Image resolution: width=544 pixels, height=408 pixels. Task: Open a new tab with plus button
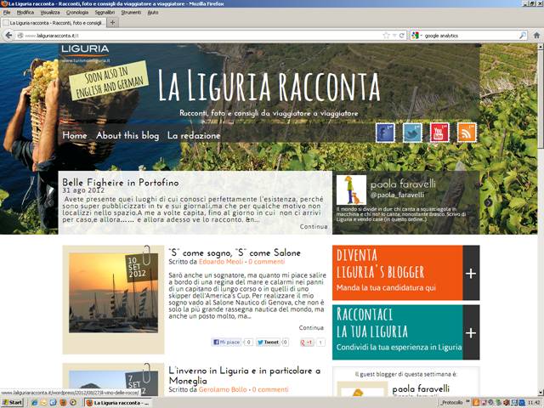point(112,23)
